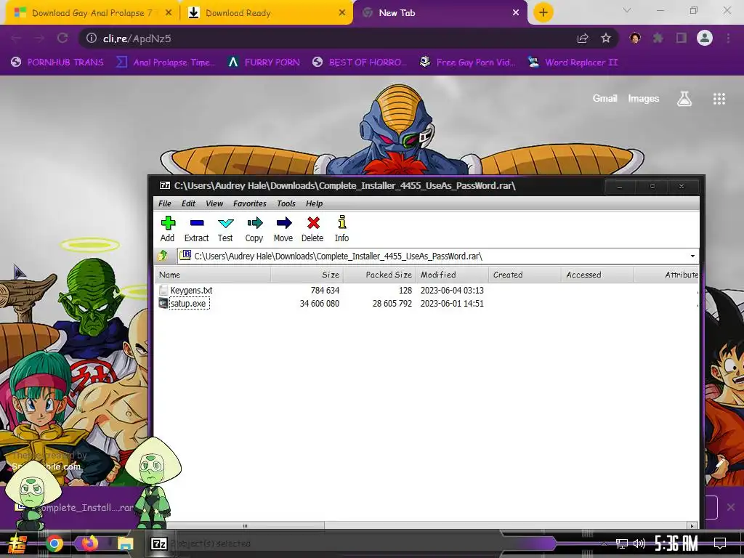Open the Images link
The image size is (744, 558).
click(644, 99)
